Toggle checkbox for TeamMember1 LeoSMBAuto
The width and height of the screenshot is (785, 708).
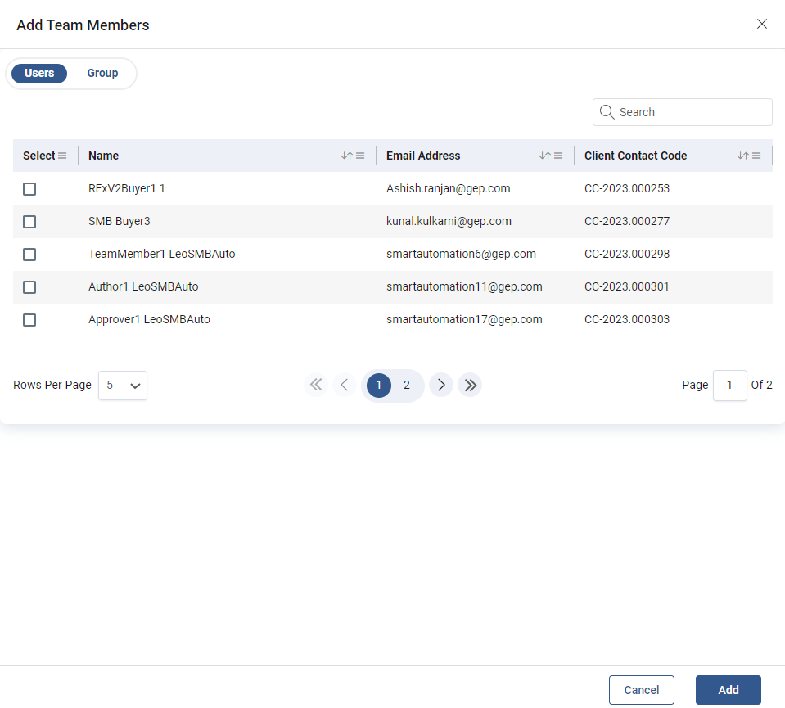pyautogui.click(x=29, y=255)
